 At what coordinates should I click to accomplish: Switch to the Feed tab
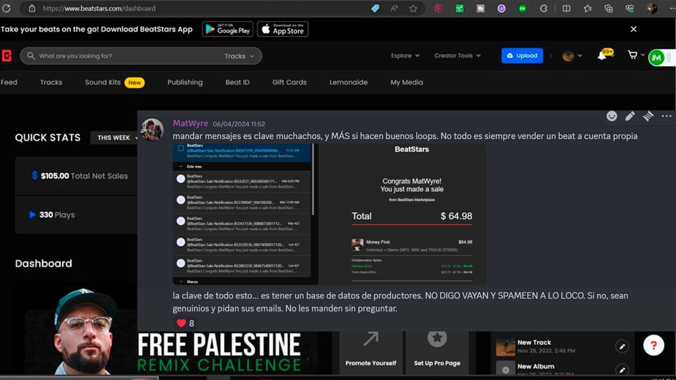point(9,82)
